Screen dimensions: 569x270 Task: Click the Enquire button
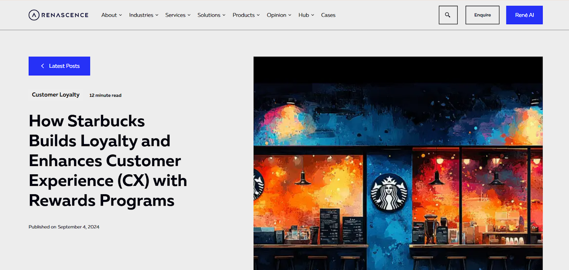[482, 15]
